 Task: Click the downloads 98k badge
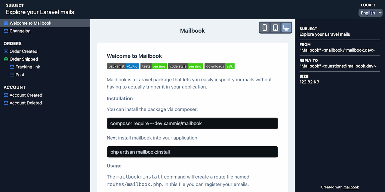(220, 66)
